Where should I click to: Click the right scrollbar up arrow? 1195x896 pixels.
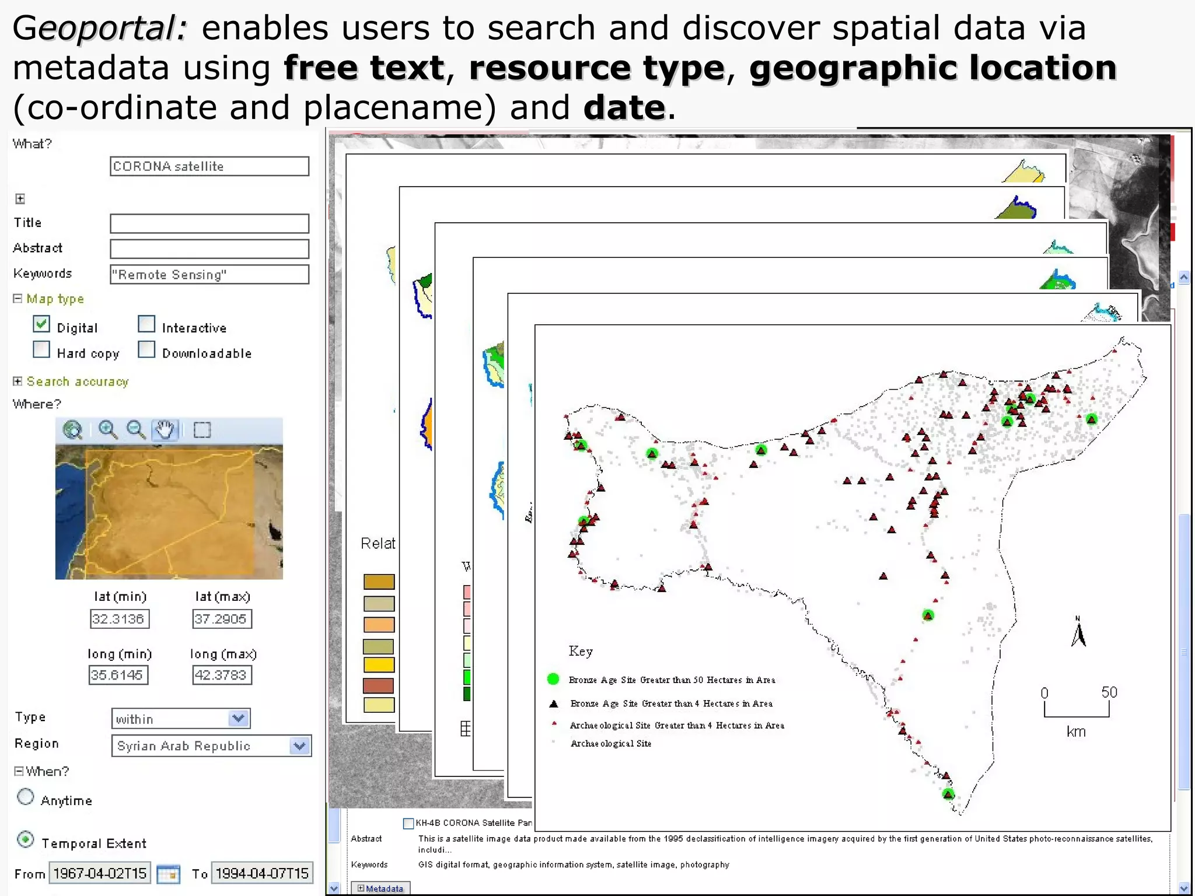pyautogui.click(x=1184, y=278)
